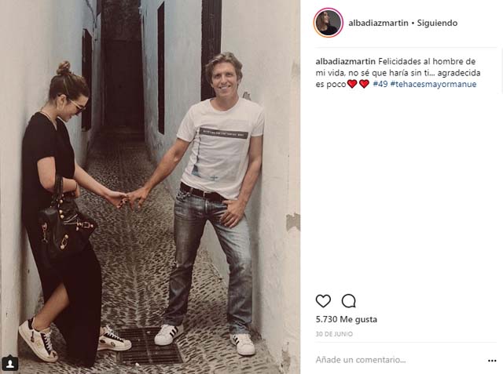Click the joined hands in the photo

[x=127, y=198]
